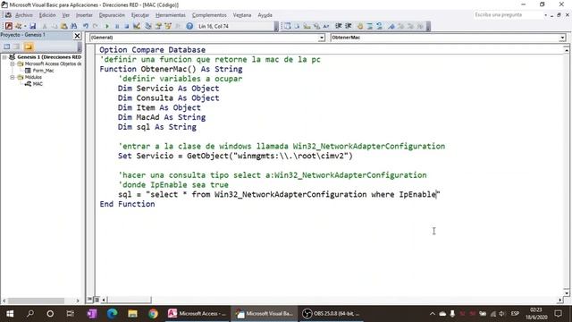This screenshot has width=572, height=322.
Task: Open Windows Start menu
Action: click(10, 314)
